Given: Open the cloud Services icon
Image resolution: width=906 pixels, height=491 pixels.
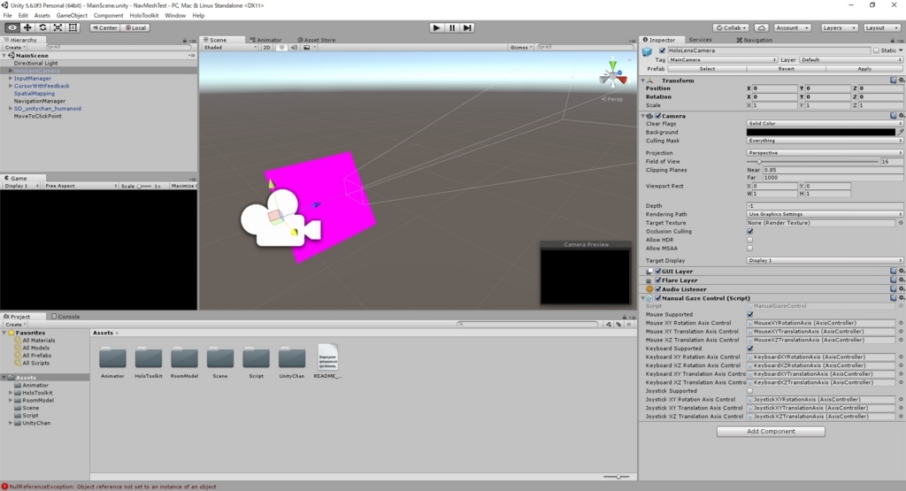Looking at the screenshot, I should pyautogui.click(x=762, y=27).
